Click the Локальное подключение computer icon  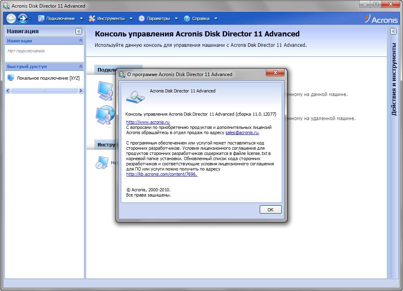pyautogui.click(x=11, y=78)
